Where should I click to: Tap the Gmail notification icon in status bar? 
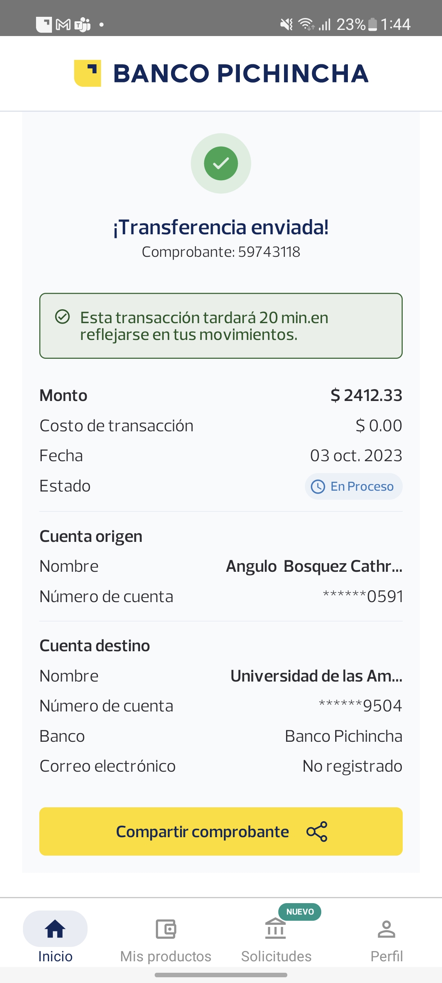(63, 25)
